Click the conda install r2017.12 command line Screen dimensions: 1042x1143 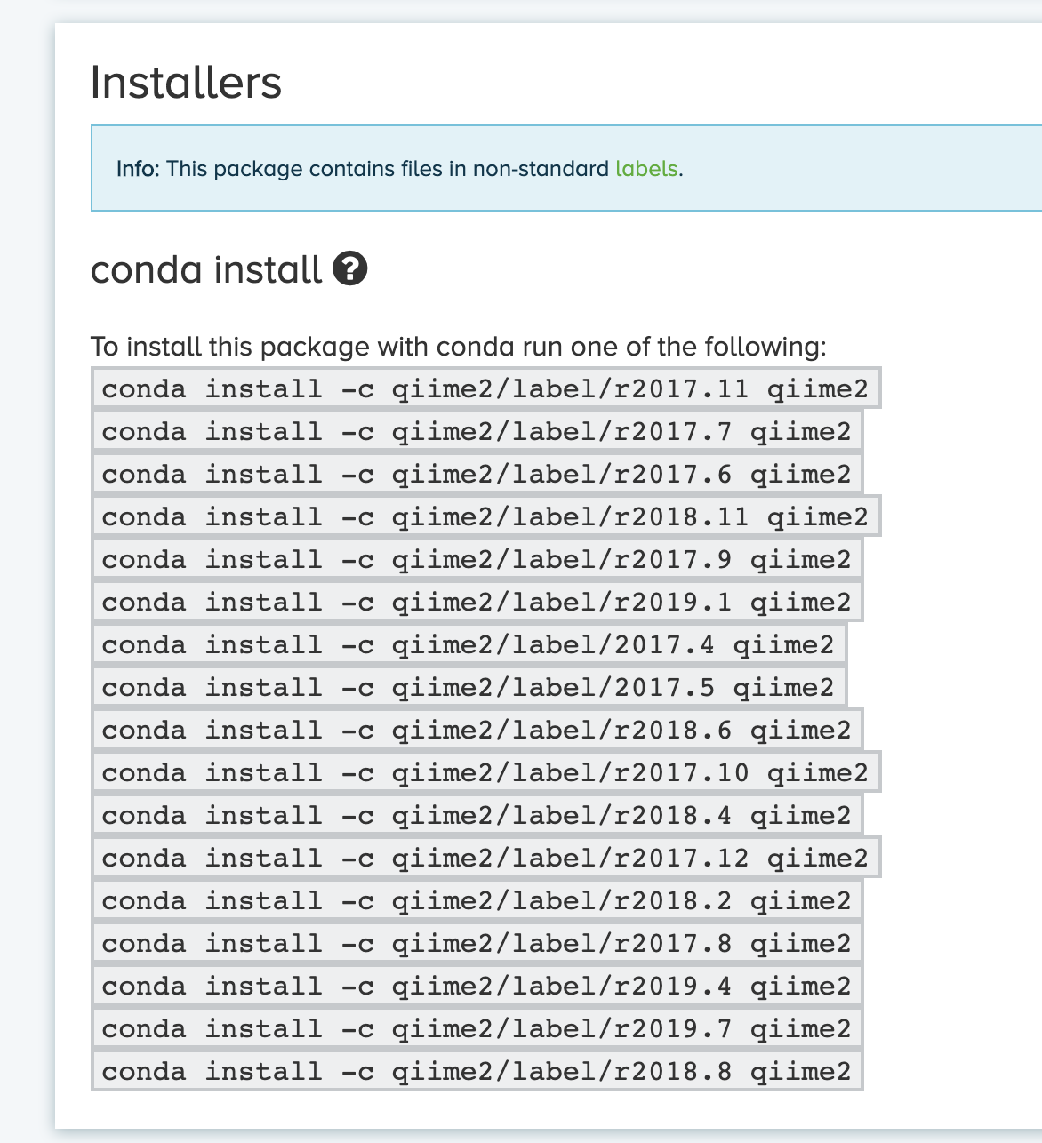485,858
